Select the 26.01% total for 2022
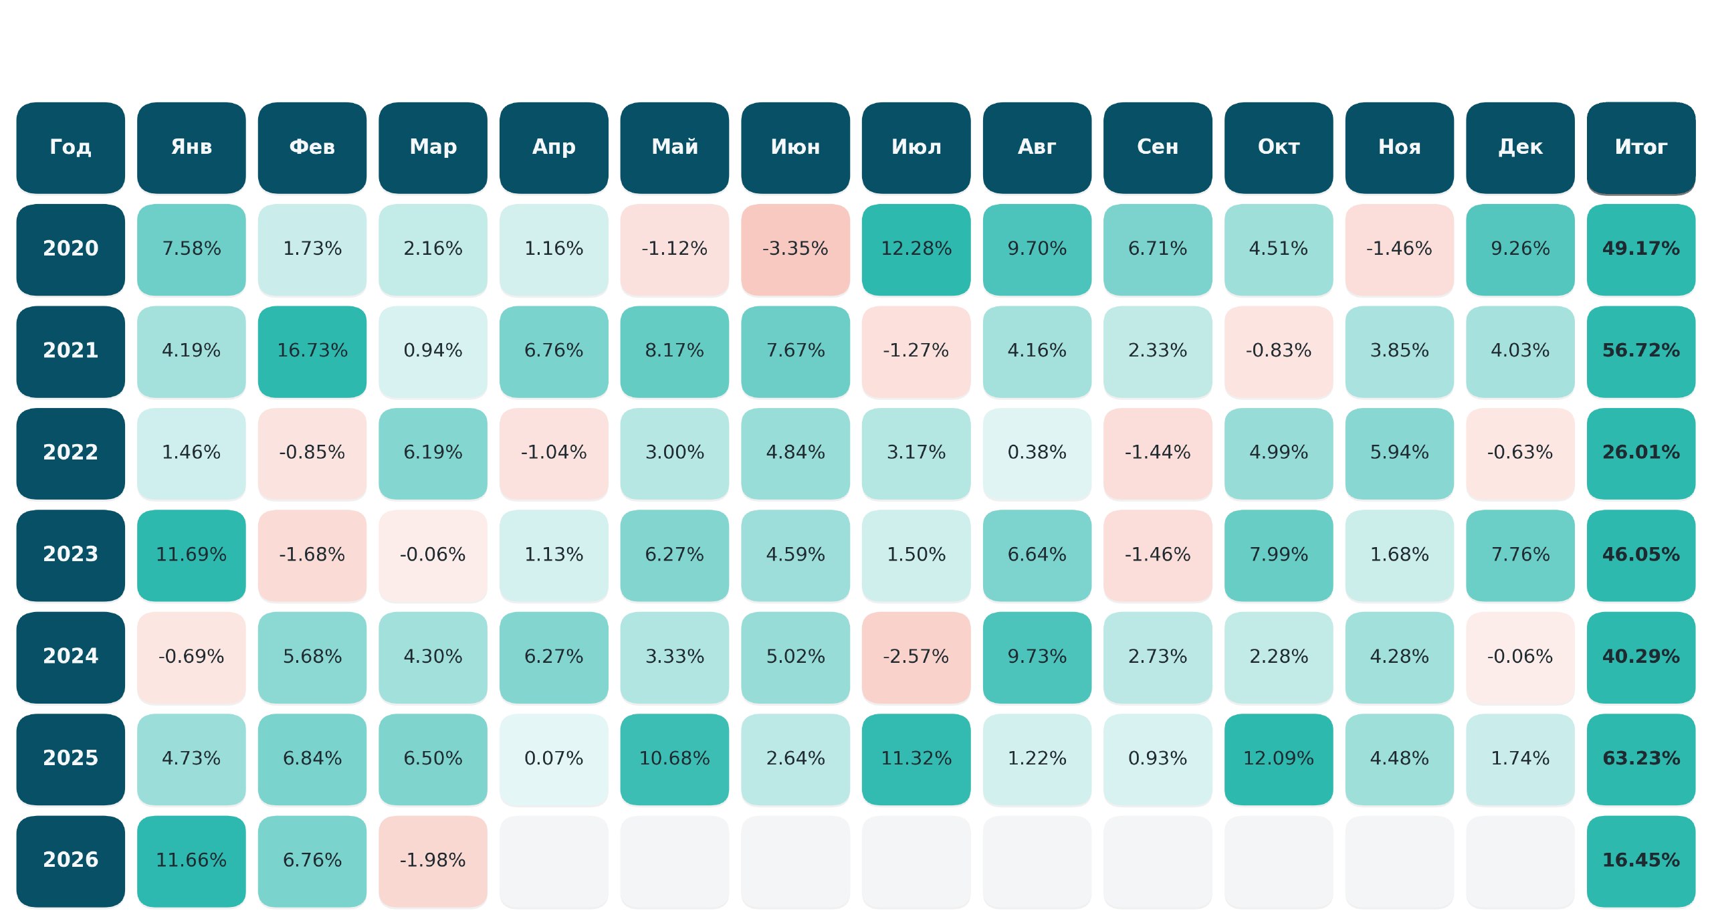Viewport: 1712px width, 923px height. pos(1640,453)
